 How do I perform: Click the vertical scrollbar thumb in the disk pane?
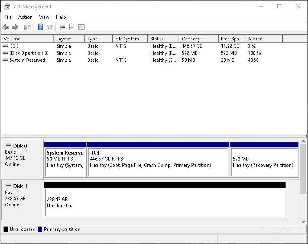303,169
